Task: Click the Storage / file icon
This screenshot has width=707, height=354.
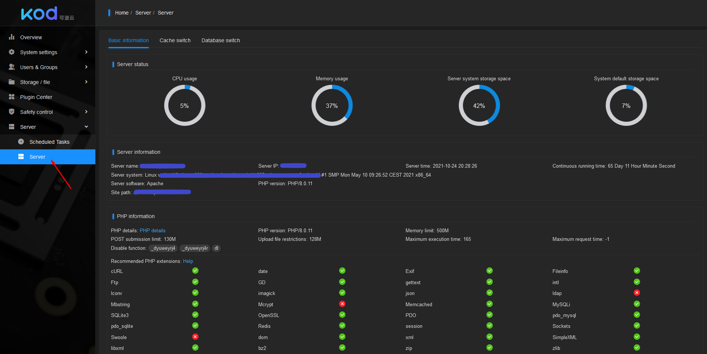Action: (12, 82)
